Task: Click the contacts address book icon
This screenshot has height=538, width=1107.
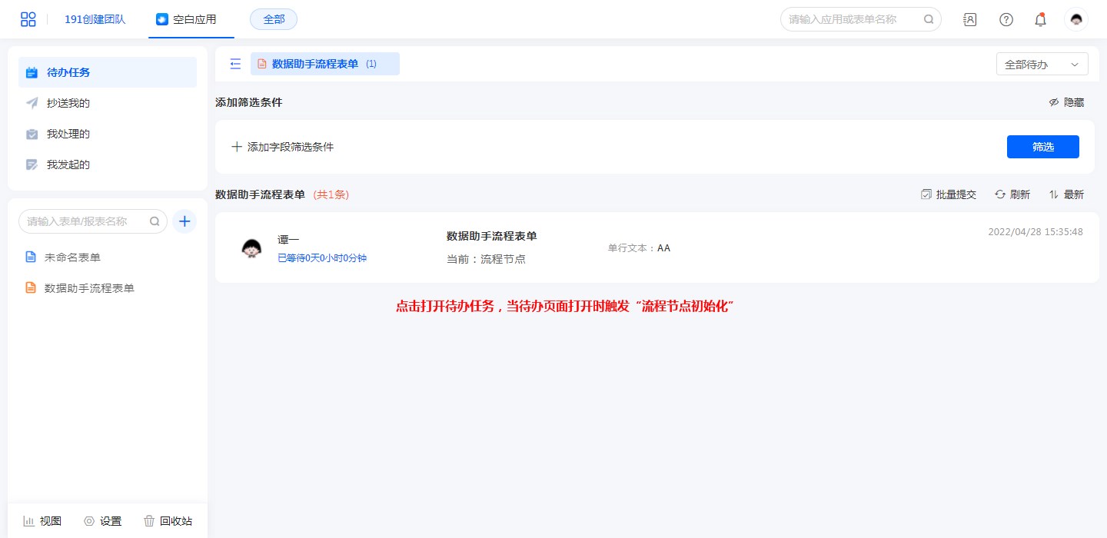Action: tap(970, 20)
